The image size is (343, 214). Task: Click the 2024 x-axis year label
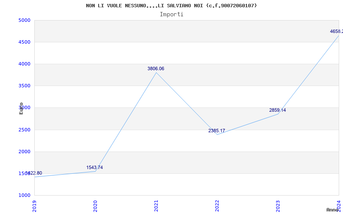coord(339,206)
